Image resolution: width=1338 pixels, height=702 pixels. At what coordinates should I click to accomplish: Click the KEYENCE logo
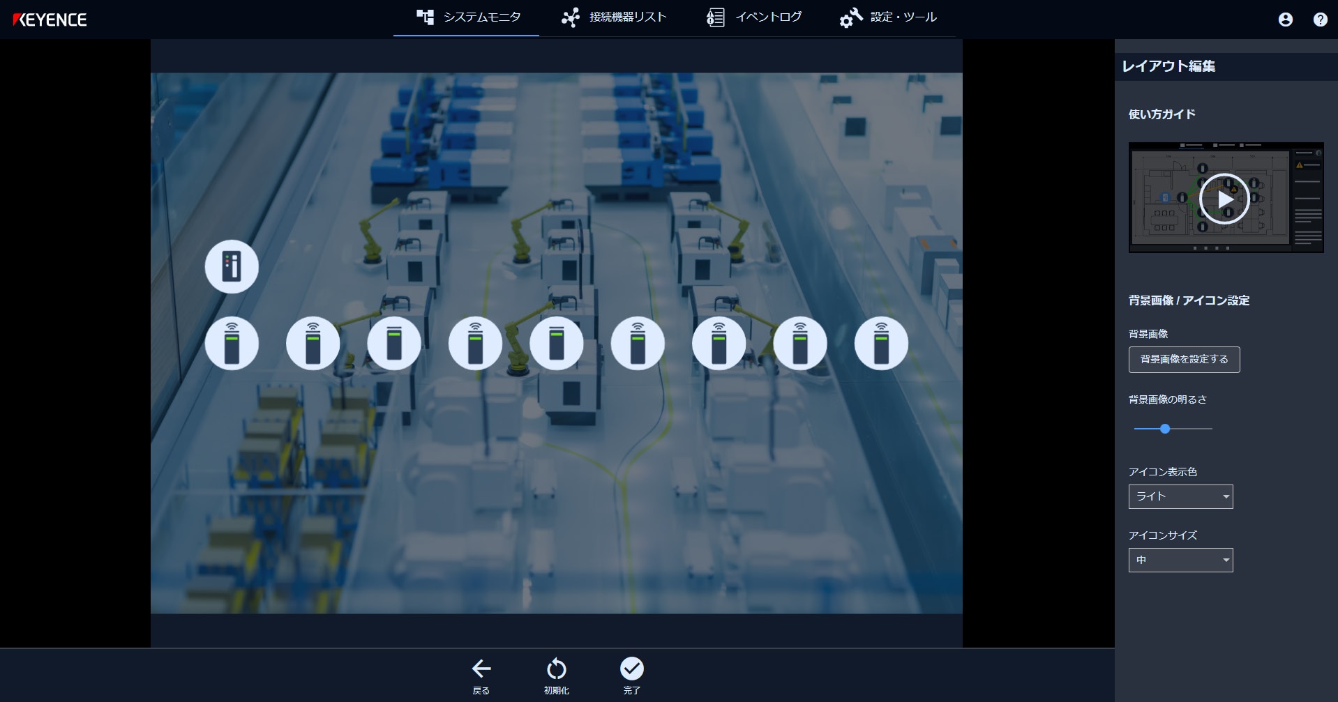click(x=50, y=20)
